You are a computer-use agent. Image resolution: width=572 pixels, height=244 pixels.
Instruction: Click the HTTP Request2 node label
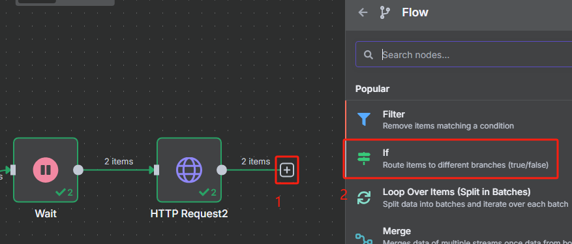(x=189, y=213)
